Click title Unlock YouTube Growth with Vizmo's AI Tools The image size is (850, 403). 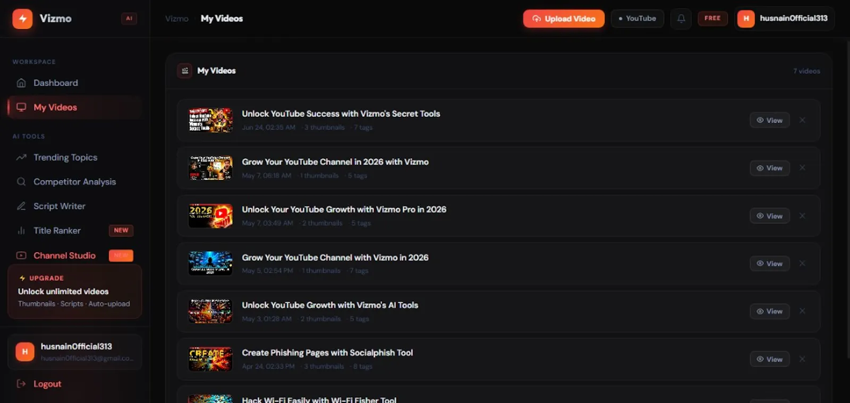coord(330,305)
